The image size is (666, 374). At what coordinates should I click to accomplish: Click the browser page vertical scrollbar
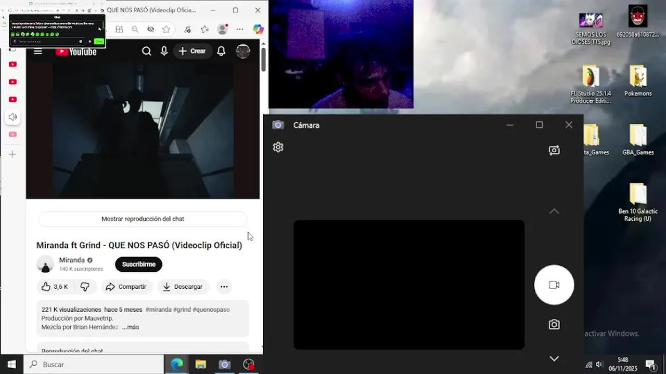coord(264,60)
